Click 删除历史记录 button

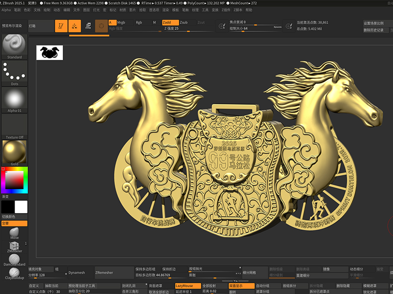tap(375, 30)
